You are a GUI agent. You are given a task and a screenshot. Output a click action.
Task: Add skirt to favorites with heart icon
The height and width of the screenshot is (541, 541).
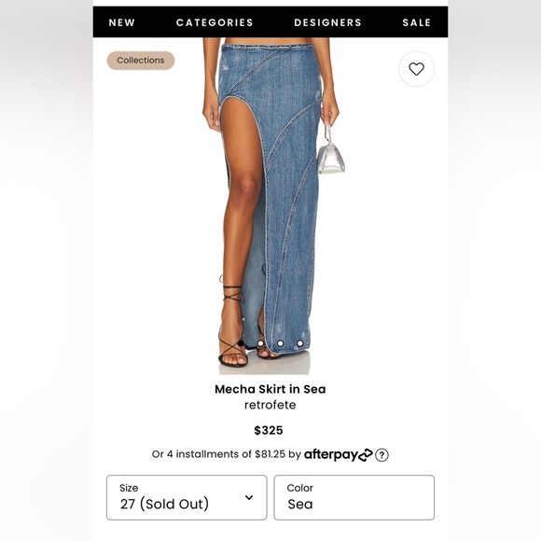click(x=416, y=69)
